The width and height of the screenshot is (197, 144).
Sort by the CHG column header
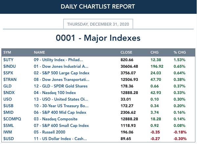(154, 52)
